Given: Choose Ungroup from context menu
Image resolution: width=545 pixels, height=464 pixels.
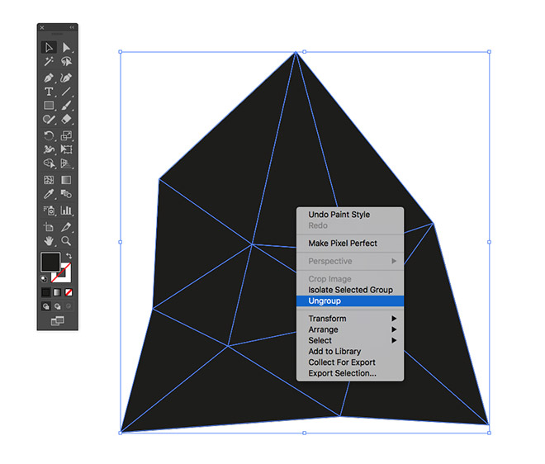Looking at the screenshot, I should pos(350,301).
